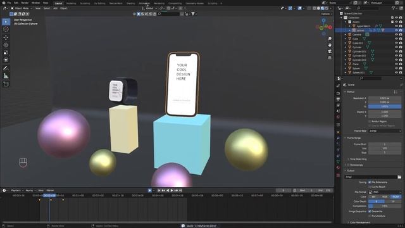Enable the Render Region checkbox
The width and height of the screenshot is (405, 228).
[x=370, y=121]
